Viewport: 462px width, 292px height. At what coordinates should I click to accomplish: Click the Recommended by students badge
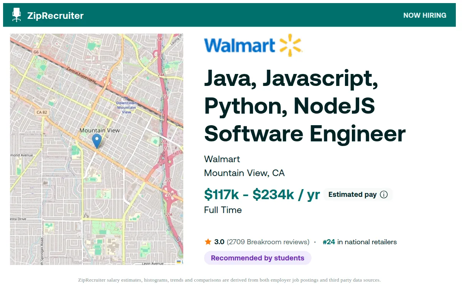[258, 258]
